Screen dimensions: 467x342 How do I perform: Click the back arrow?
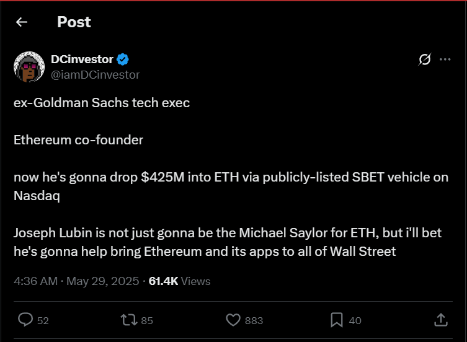click(22, 22)
